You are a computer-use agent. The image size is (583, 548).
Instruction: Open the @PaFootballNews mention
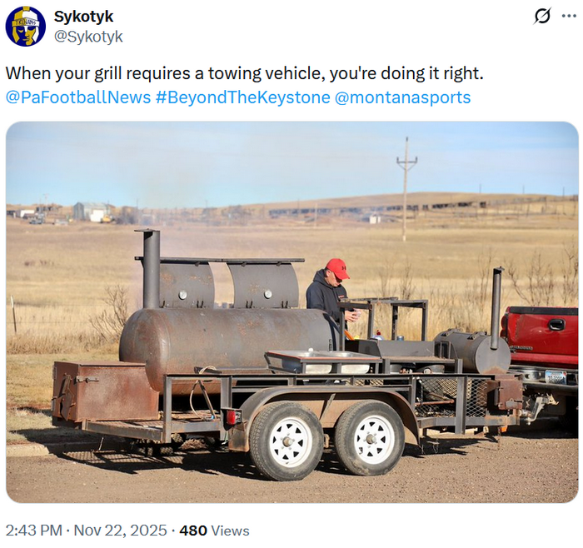pyautogui.click(x=78, y=97)
